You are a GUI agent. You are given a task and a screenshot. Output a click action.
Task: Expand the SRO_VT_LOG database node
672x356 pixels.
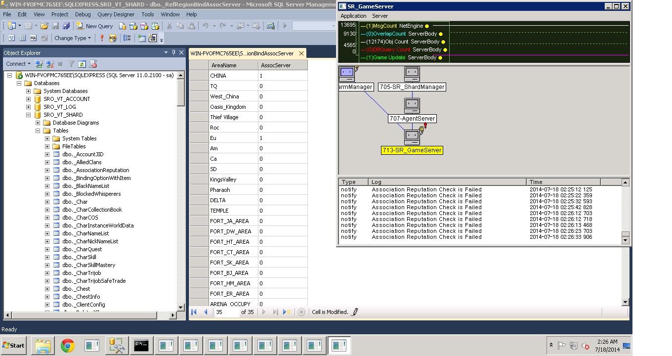(28, 107)
